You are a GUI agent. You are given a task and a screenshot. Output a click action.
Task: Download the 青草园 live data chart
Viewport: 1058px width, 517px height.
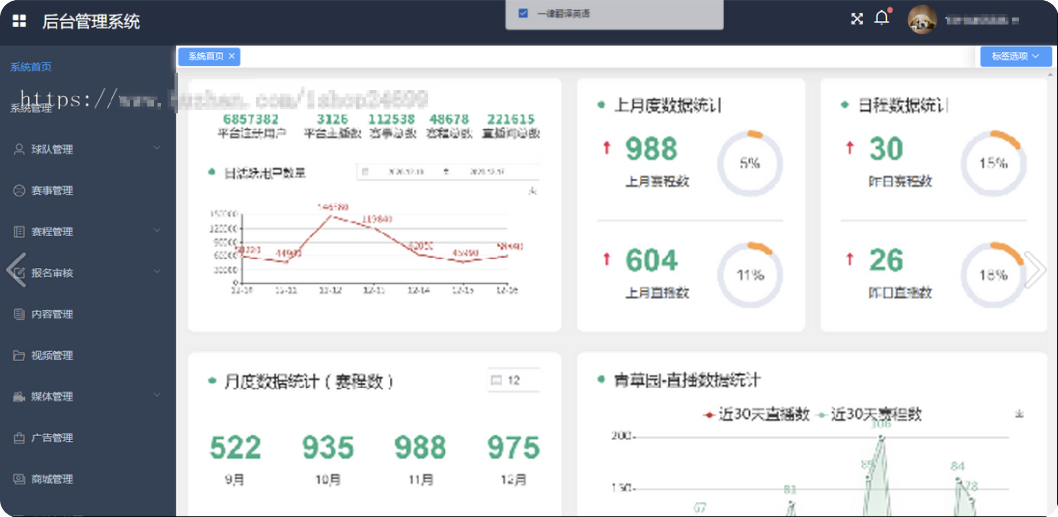(x=1019, y=414)
